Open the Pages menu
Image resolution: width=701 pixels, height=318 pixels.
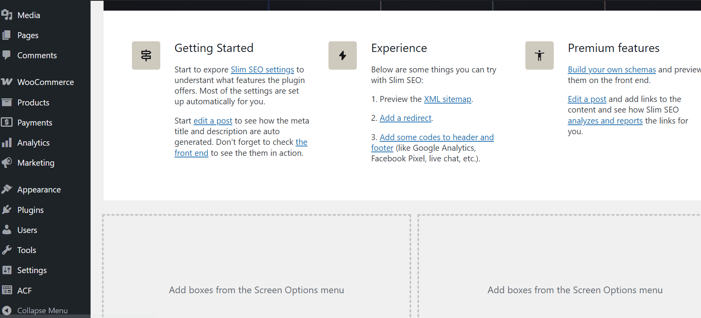coord(28,35)
